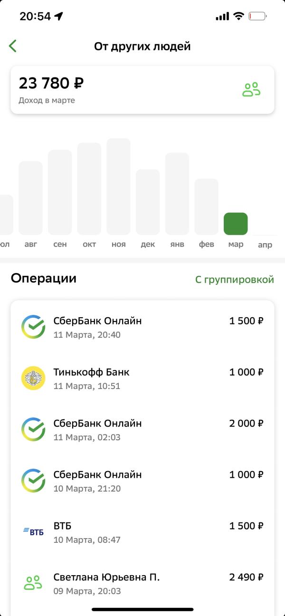Open Светлана Юрьевна П. 2 490 ₽ transfer
Viewport: 285px width, 616px height.
pos(142,584)
